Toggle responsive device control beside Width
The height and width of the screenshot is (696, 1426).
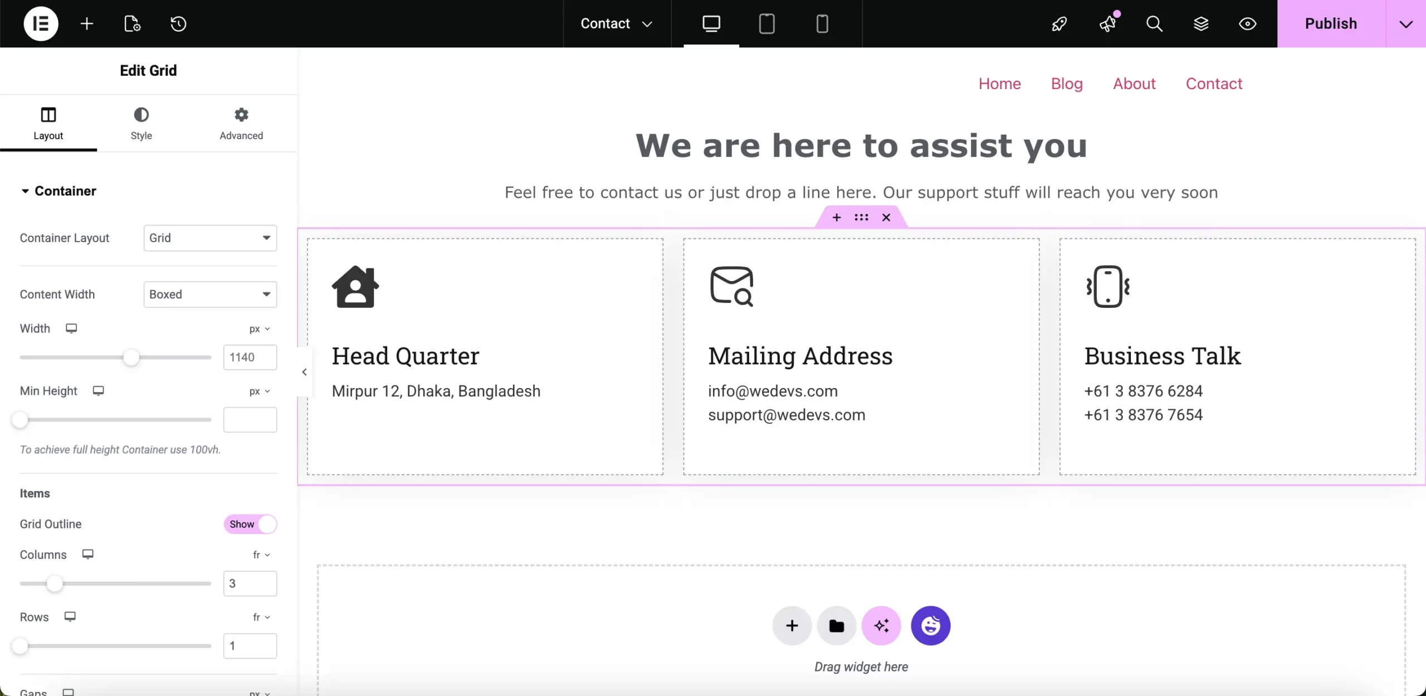[x=71, y=329]
